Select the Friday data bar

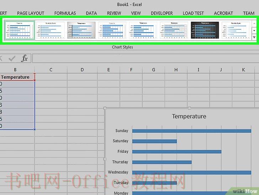tap(177, 152)
